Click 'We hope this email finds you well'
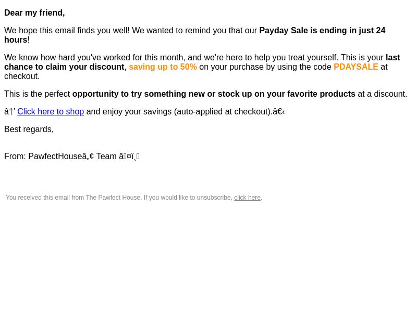Viewport: 417px width, 312px height. pyautogui.click(x=67, y=30)
